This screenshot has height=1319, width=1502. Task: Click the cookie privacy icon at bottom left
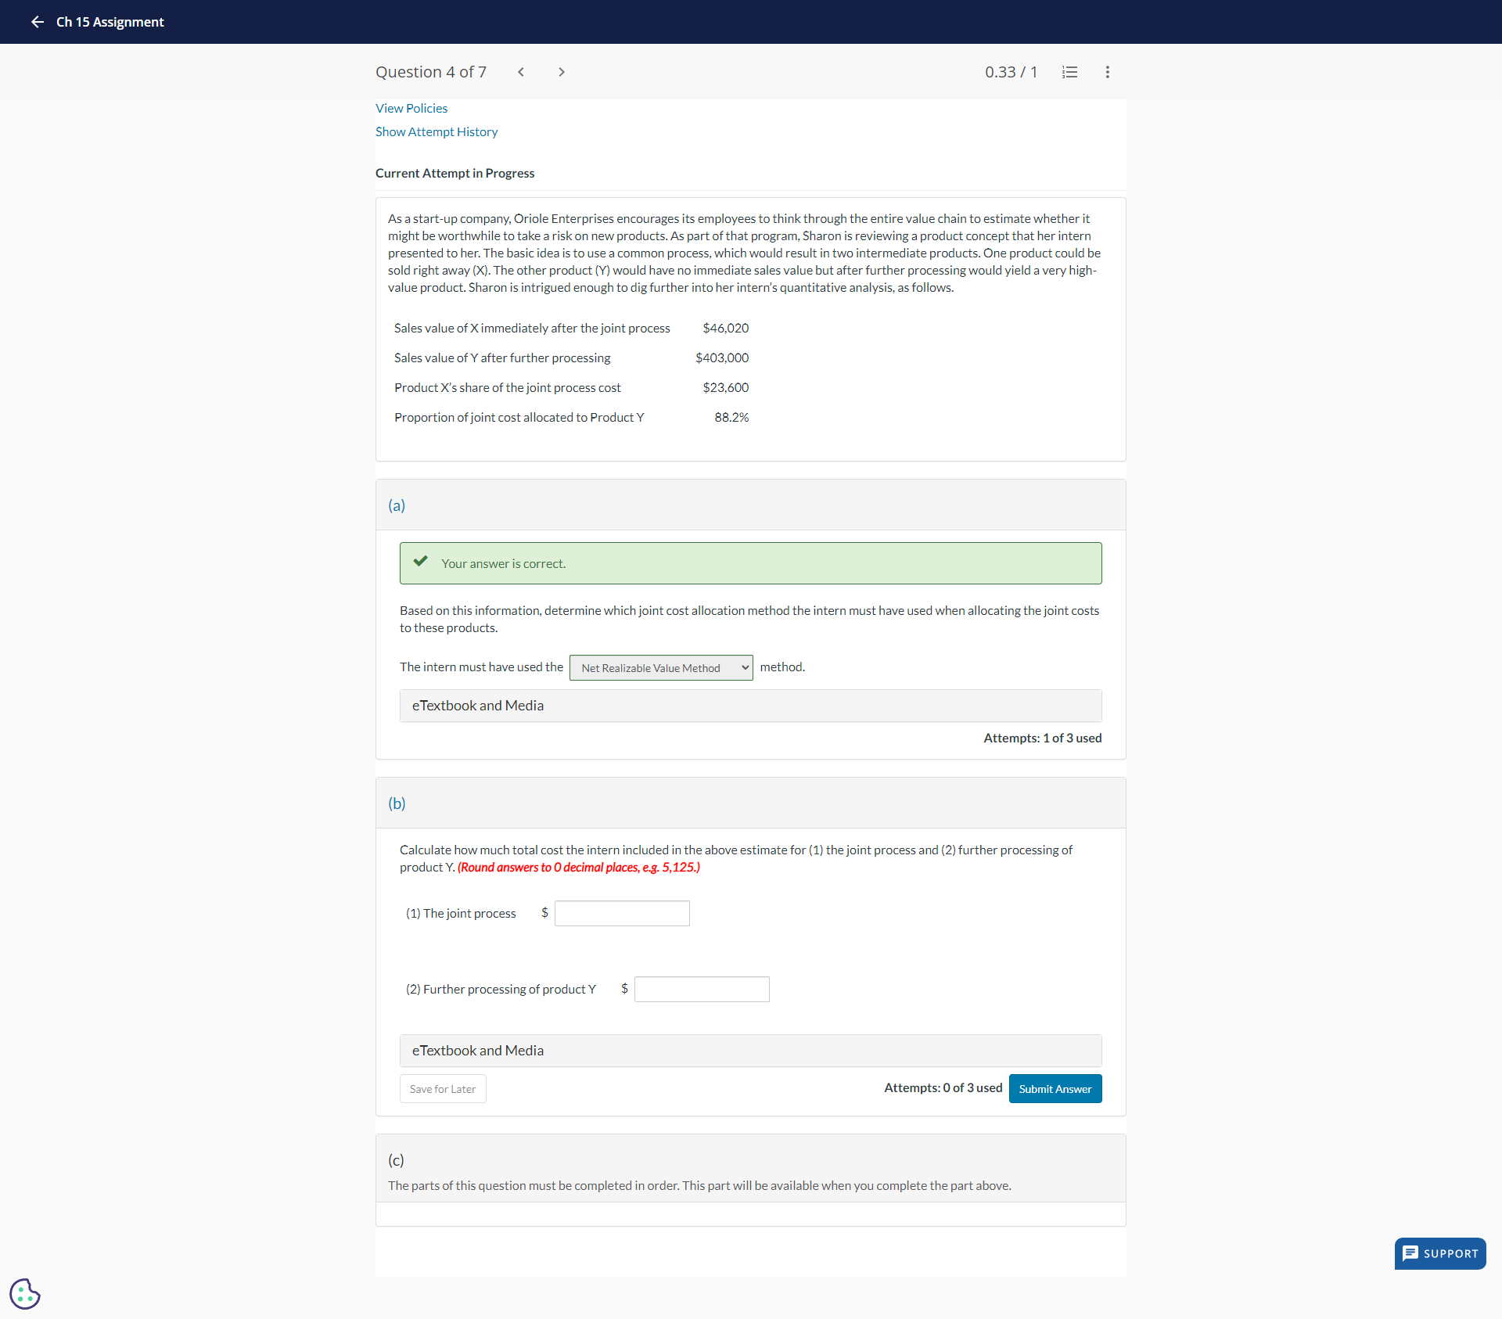pyautogui.click(x=24, y=1293)
